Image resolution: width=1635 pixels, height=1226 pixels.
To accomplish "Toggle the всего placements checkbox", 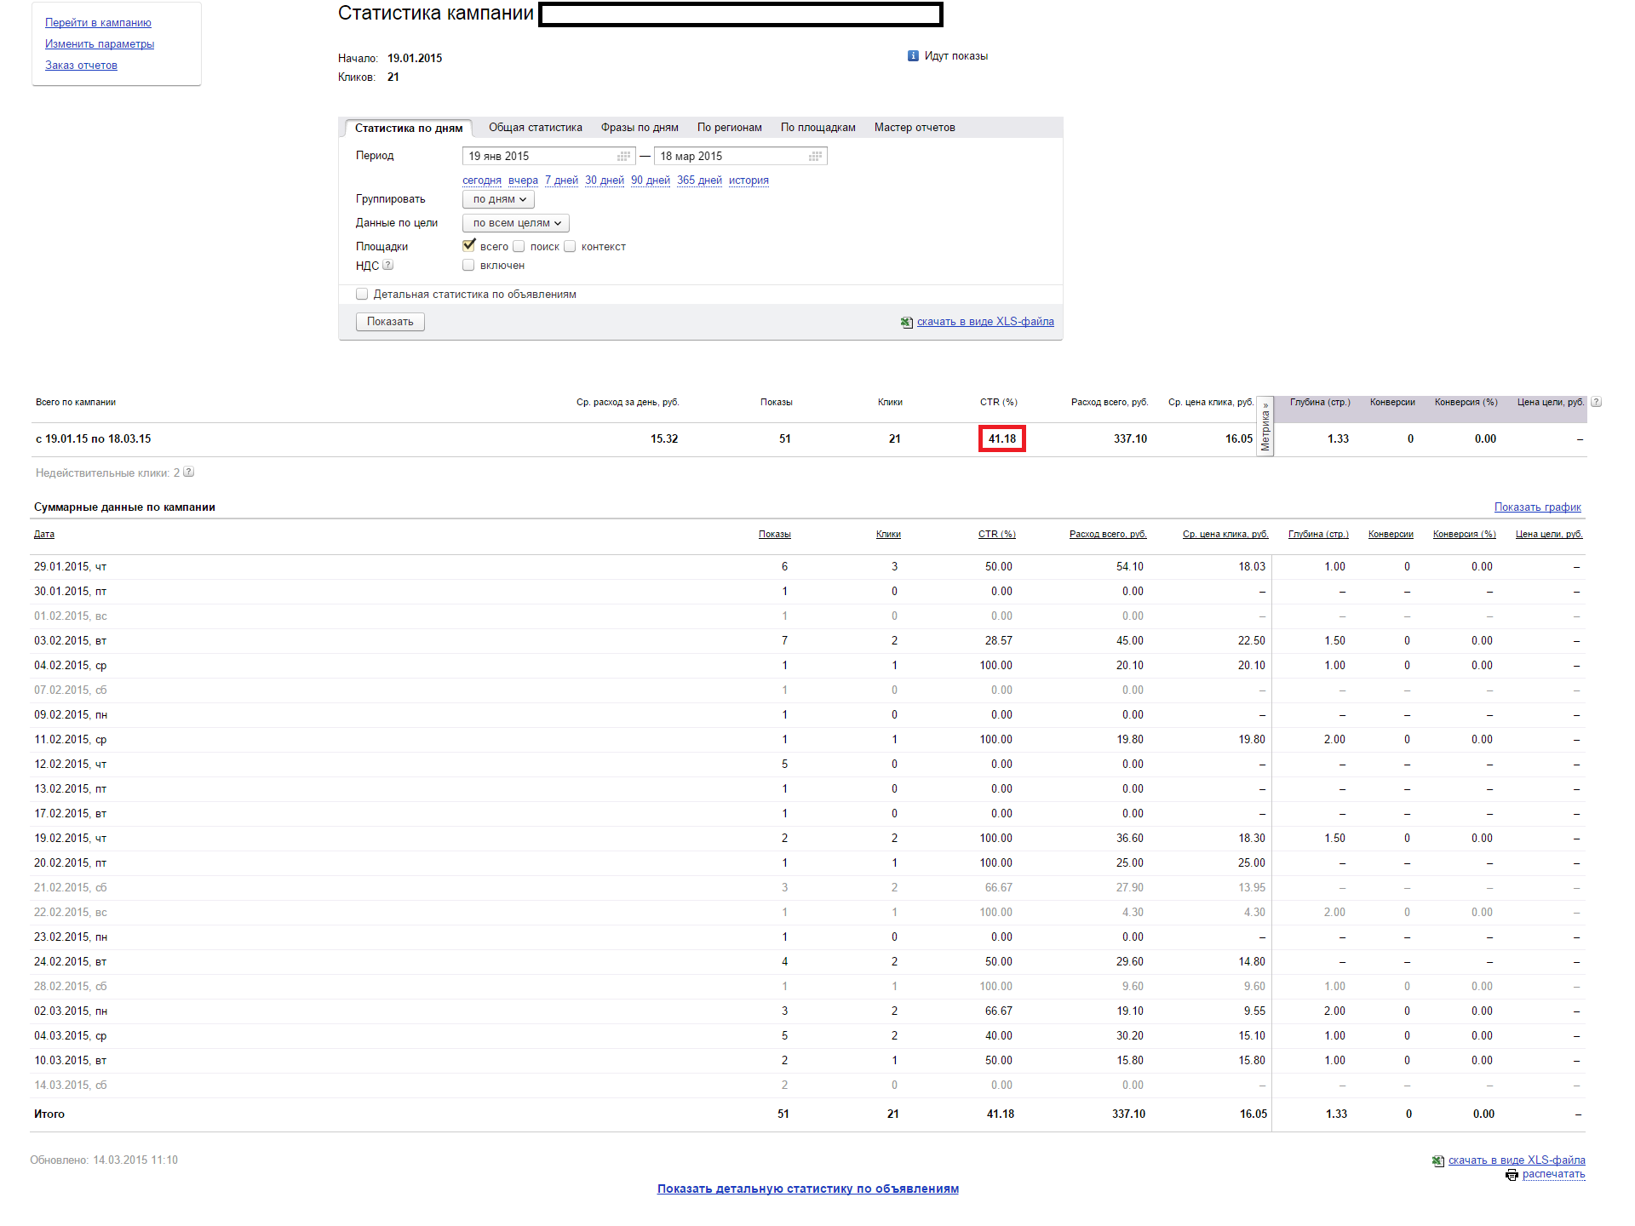I will pos(468,246).
